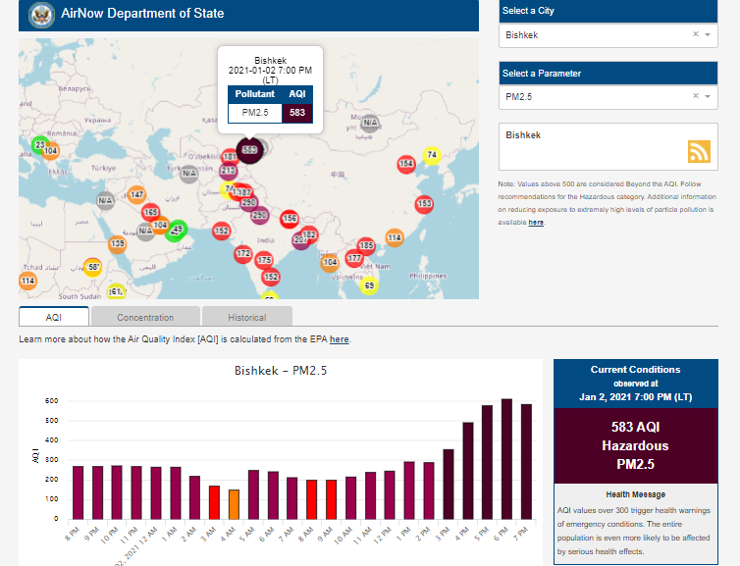
Task: Click the green 23 map marker
Action: pyautogui.click(x=40, y=144)
